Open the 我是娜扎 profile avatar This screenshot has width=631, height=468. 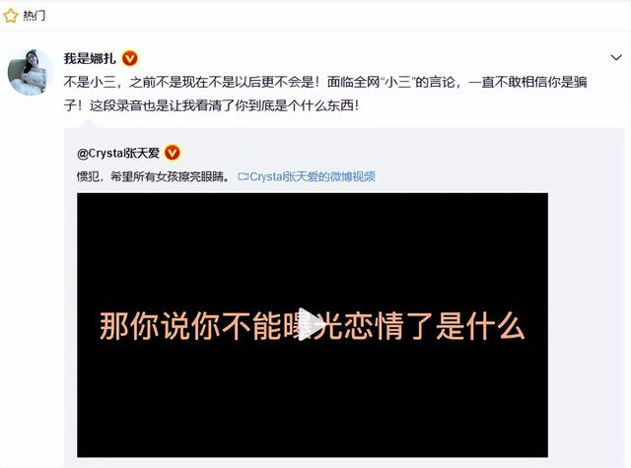pyautogui.click(x=30, y=72)
